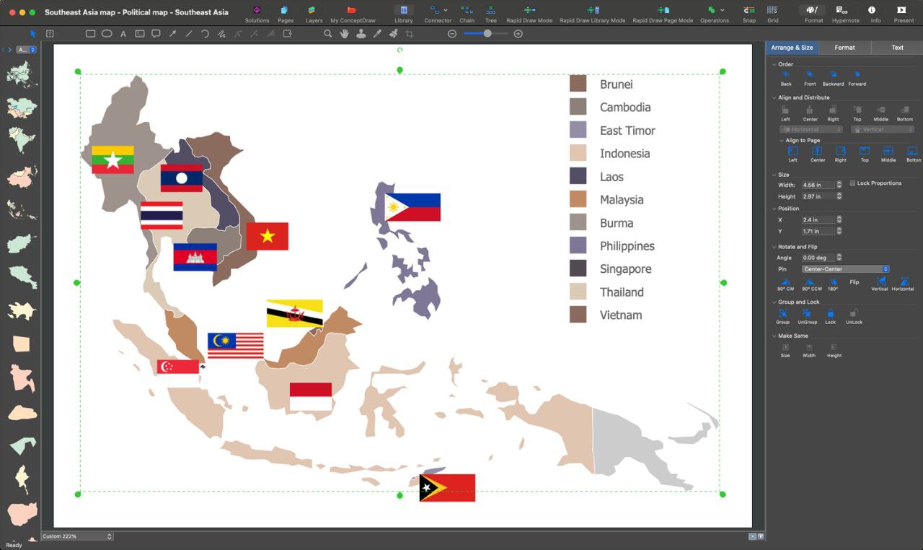
Task: Switch to the Format tab
Action: [x=844, y=48]
